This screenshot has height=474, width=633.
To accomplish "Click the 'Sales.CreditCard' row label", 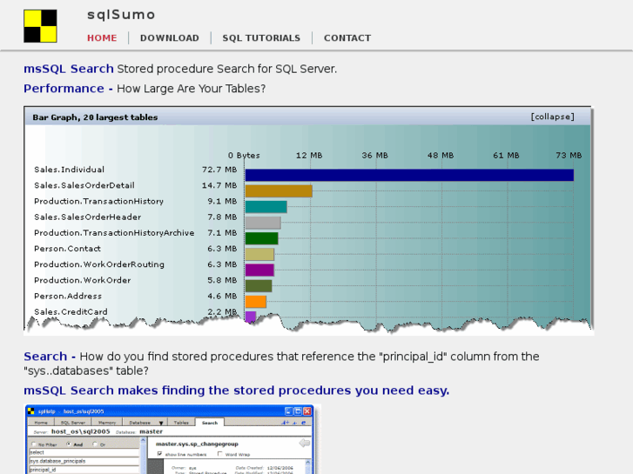I will pyautogui.click(x=71, y=312).
